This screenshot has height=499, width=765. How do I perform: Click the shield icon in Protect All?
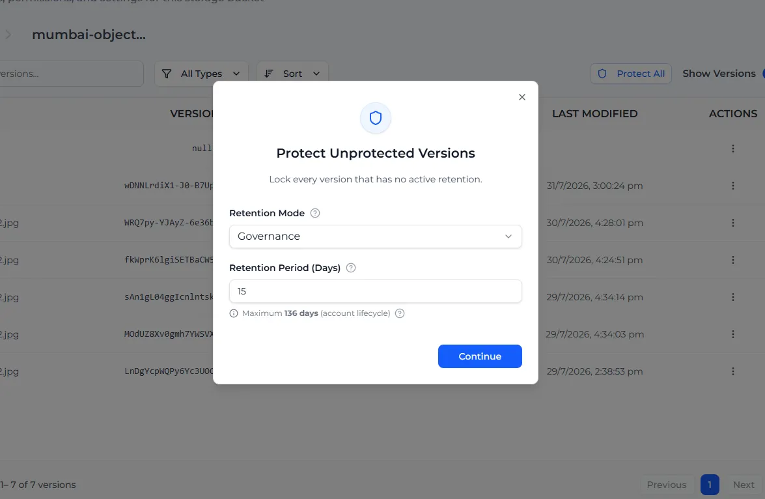coord(602,74)
